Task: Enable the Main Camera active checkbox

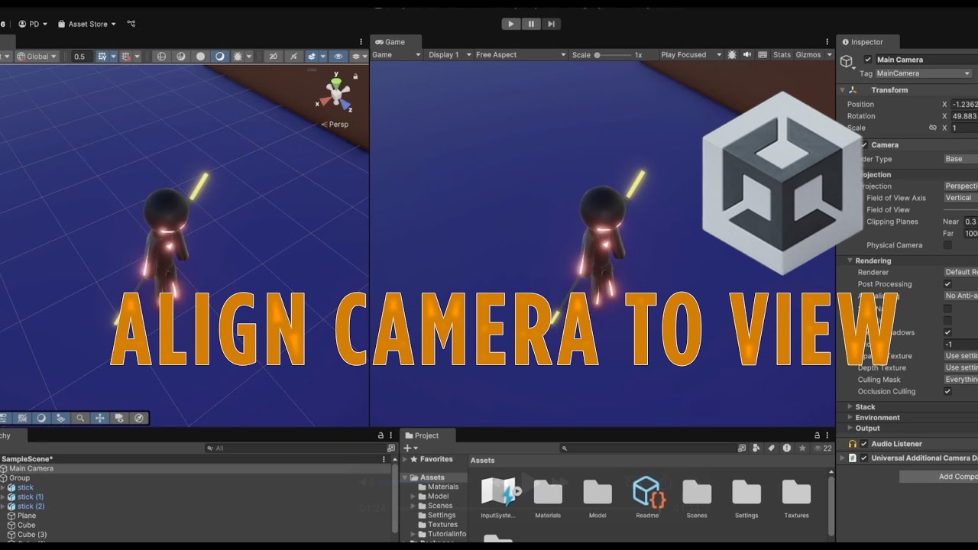Action: coord(868,60)
